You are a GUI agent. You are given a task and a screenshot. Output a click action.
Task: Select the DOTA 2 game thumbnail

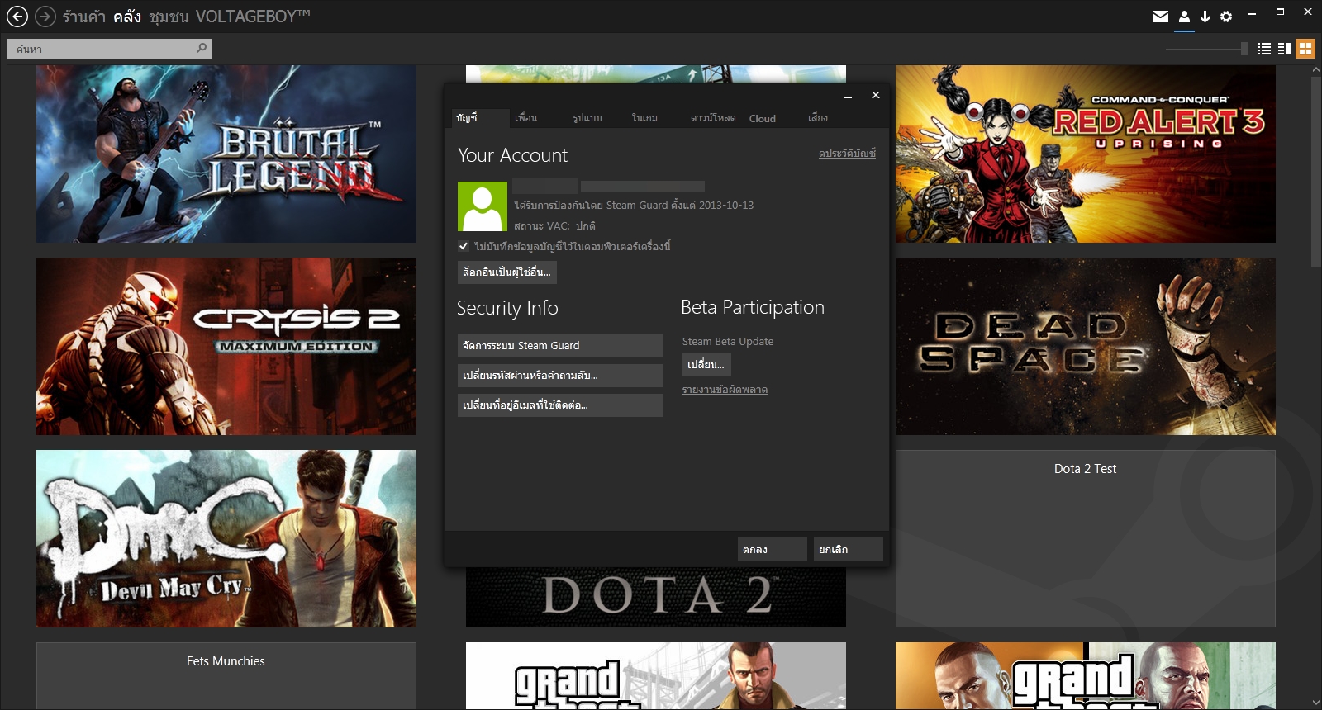656,597
